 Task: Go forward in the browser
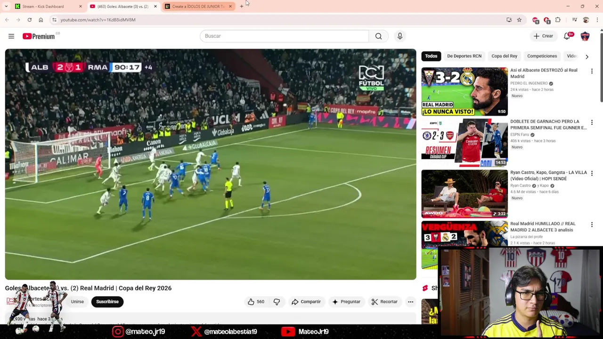[18, 20]
